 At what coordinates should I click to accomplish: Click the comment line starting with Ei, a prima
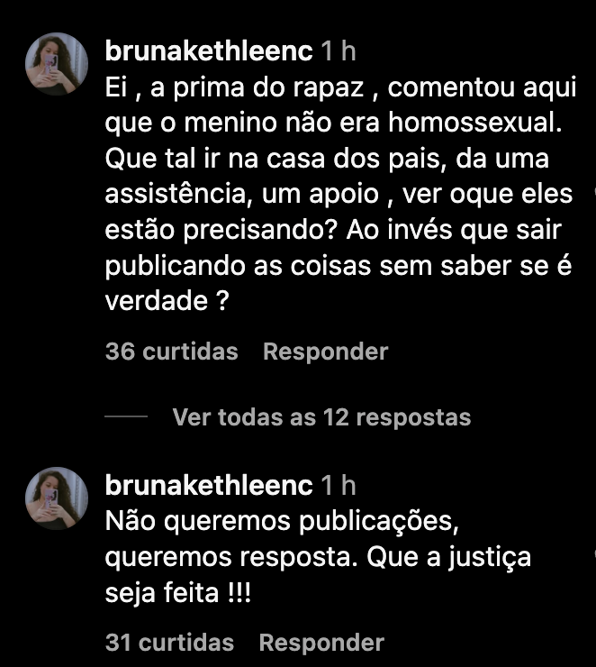point(340,87)
